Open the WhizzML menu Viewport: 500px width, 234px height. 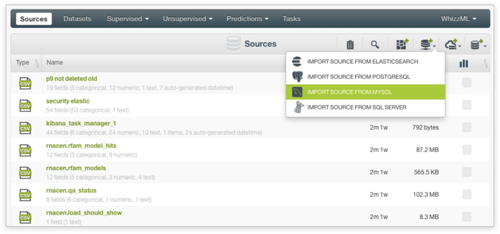point(459,19)
